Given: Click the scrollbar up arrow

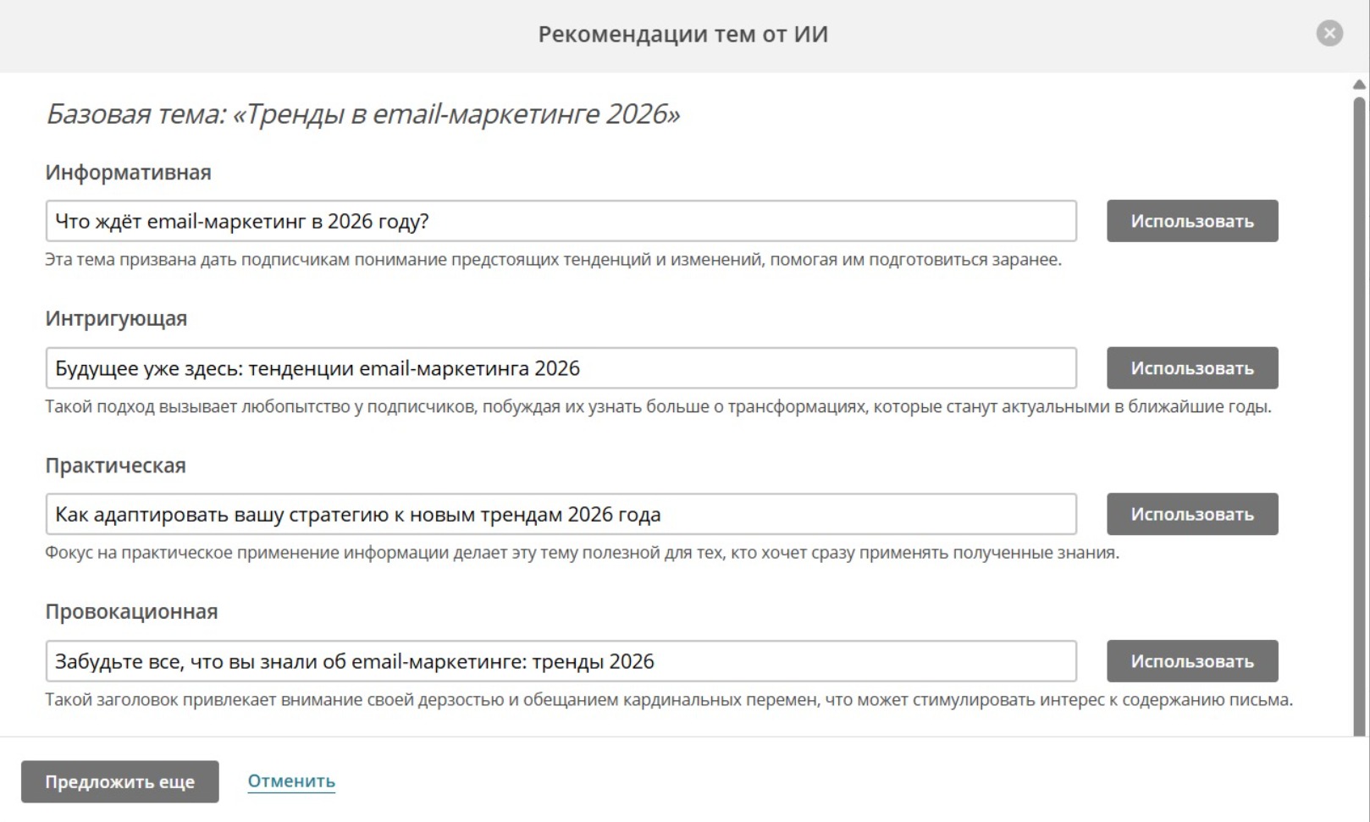Looking at the screenshot, I should point(1359,85).
